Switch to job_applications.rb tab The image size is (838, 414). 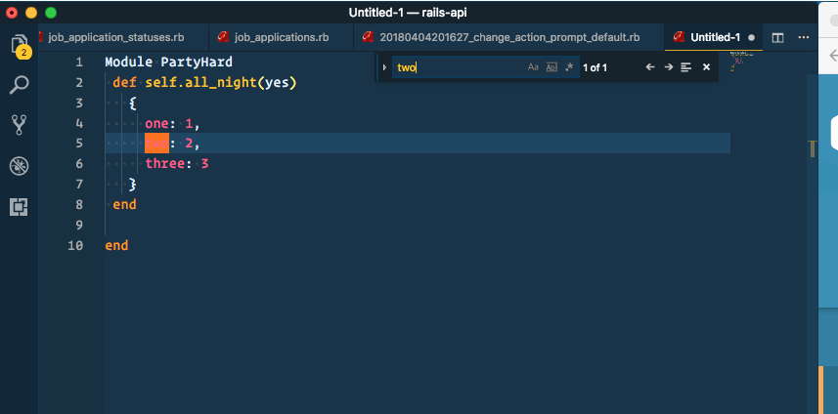pyautogui.click(x=281, y=37)
